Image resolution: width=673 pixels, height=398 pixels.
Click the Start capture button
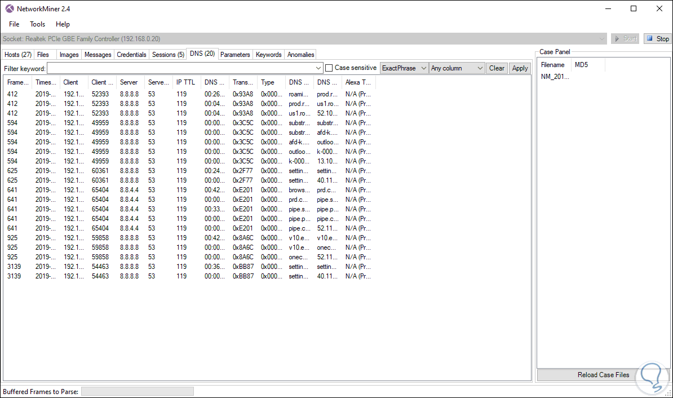tap(625, 39)
